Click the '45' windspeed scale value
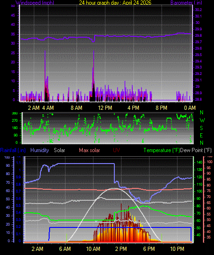The image size is (214, 255). click(x=13, y=15)
